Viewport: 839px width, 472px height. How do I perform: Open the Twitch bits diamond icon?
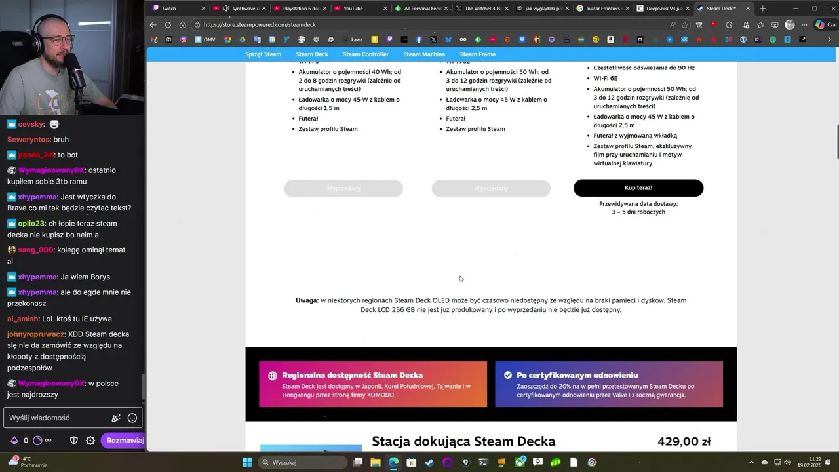tap(14, 440)
